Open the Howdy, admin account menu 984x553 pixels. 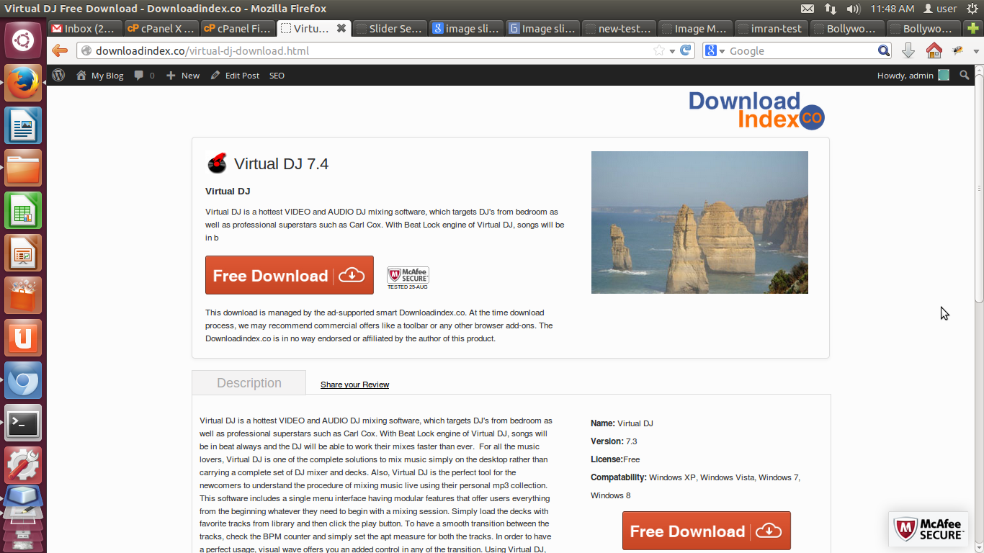913,75
